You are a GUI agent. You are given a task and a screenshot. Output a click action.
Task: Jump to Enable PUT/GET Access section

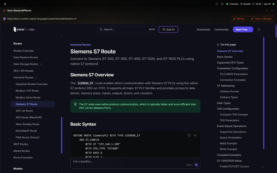(x=234, y=167)
